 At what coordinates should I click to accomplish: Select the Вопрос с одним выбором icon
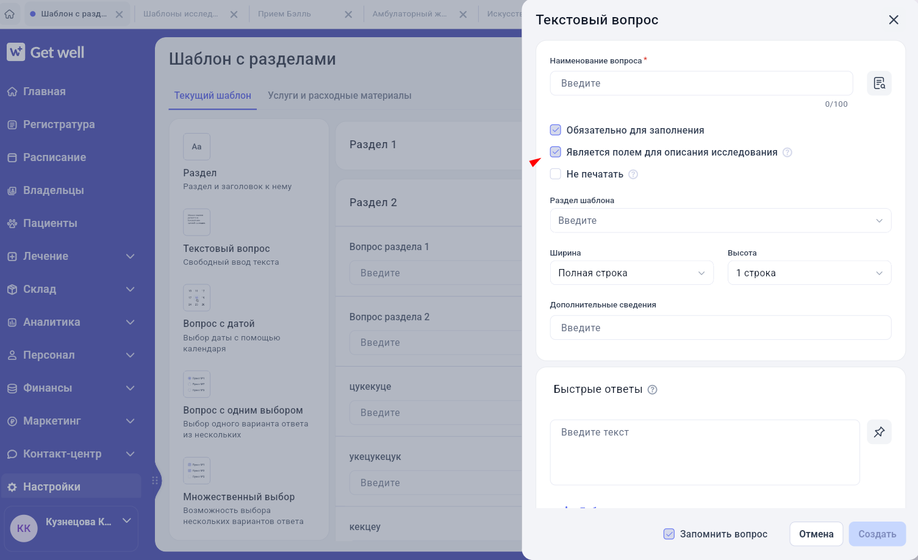click(x=196, y=384)
